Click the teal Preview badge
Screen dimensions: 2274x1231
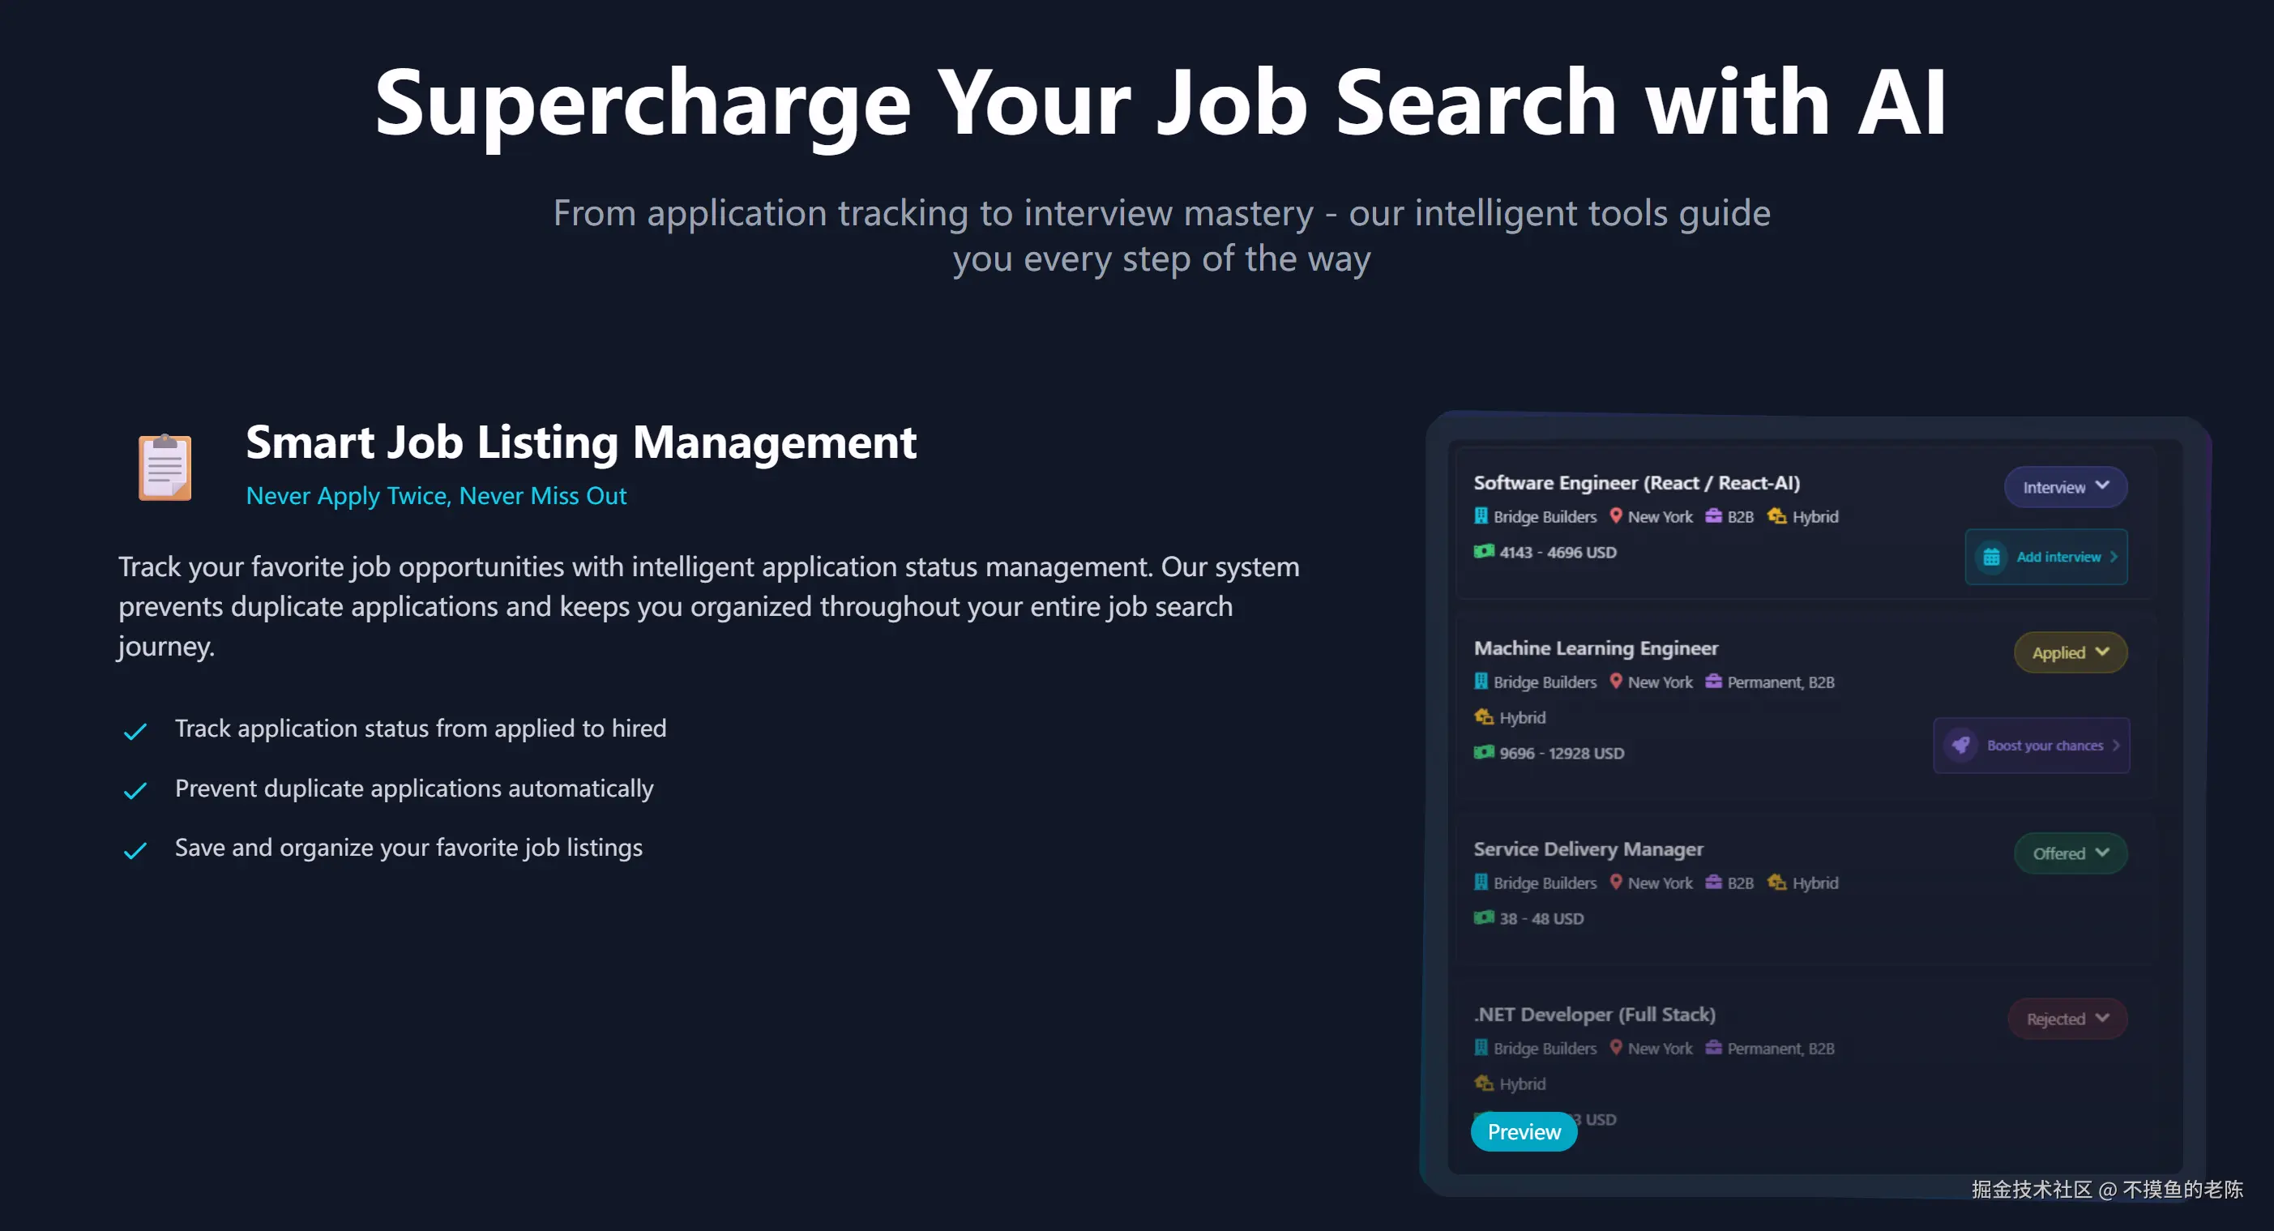pyautogui.click(x=1524, y=1132)
